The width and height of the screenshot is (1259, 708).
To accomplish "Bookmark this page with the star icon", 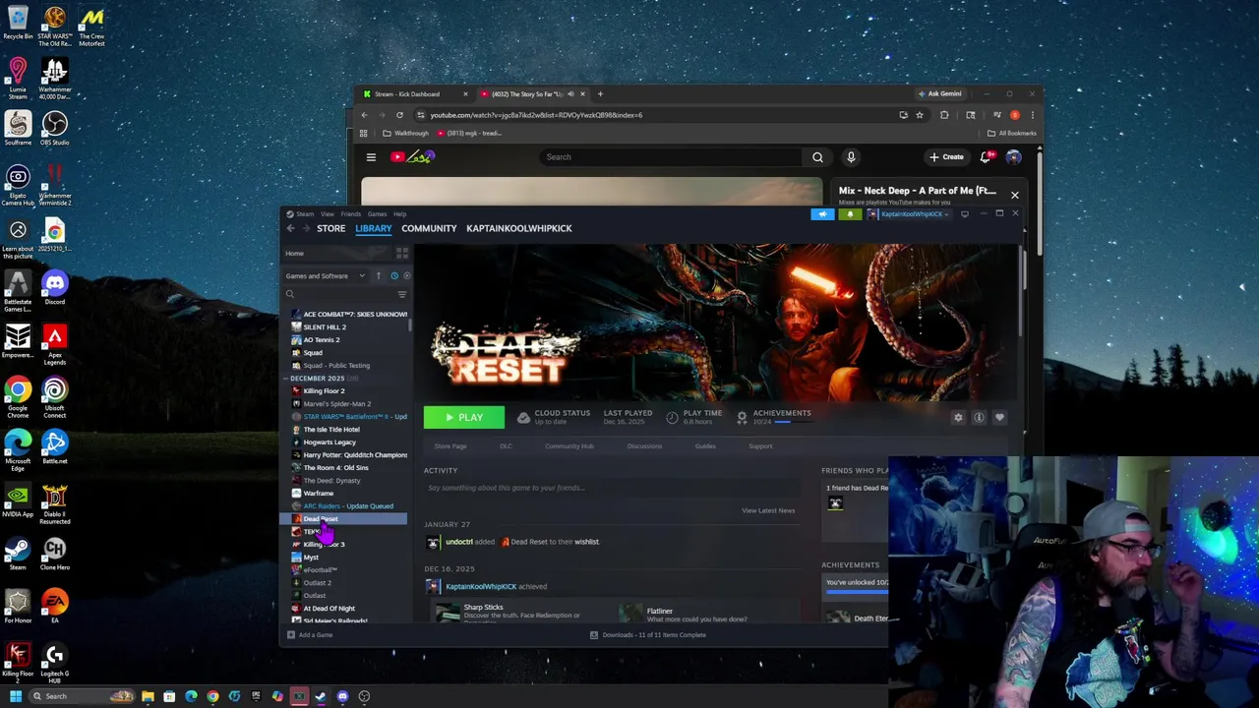I will [920, 115].
